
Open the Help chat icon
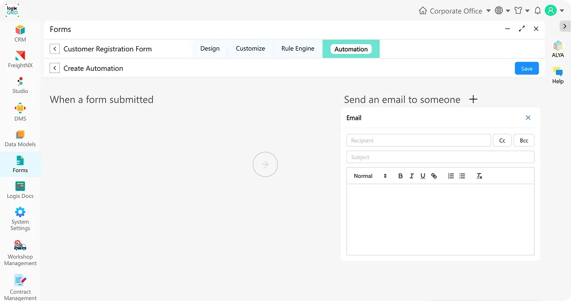[557, 75]
